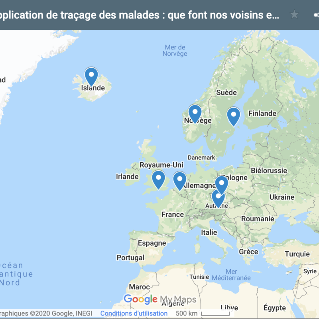Image resolution: width=319 pixels, height=319 pixels.
Task: Click the Italie label on the map
Action: pyautogui.click(x=209, y=232)
